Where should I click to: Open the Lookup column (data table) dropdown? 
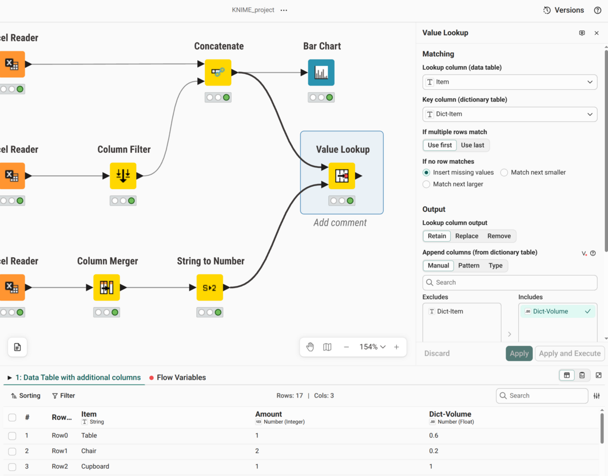(x=510, y=82)
